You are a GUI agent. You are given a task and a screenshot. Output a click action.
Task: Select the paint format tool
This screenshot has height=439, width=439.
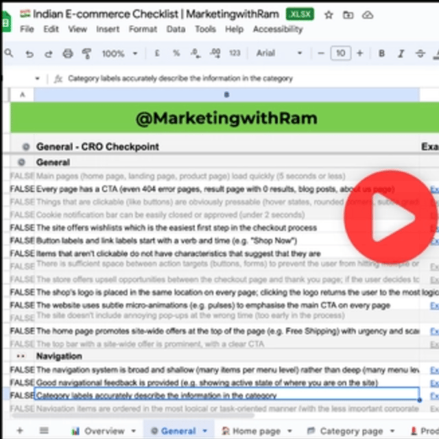coord(87,54)
